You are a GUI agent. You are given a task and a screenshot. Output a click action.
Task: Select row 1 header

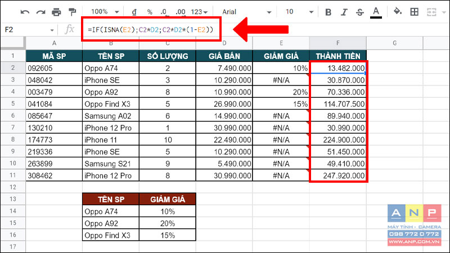coord(13,56)
